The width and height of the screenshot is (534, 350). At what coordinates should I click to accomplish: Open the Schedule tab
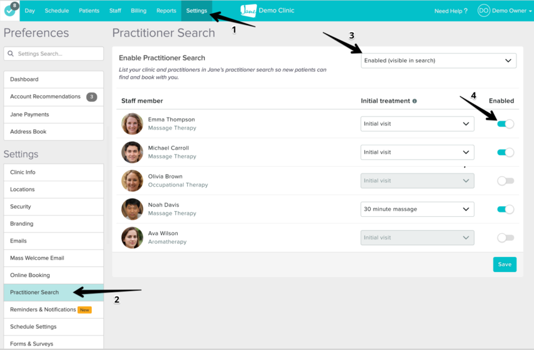[x=57, y=11]
